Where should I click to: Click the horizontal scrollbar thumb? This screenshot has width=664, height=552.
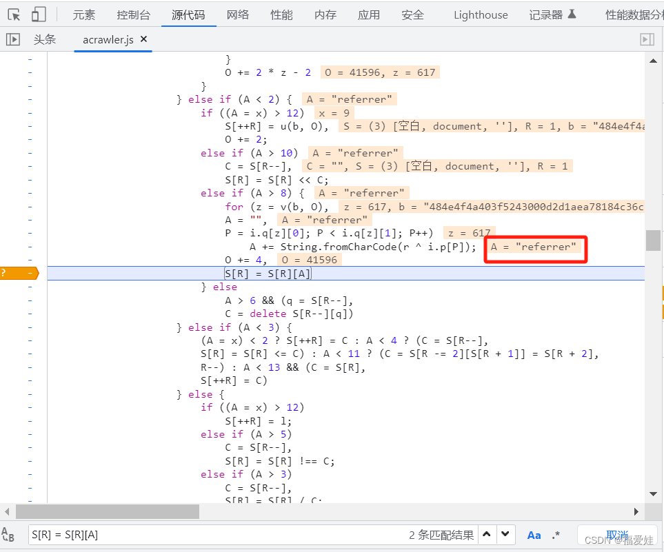(x=108, y=512)
